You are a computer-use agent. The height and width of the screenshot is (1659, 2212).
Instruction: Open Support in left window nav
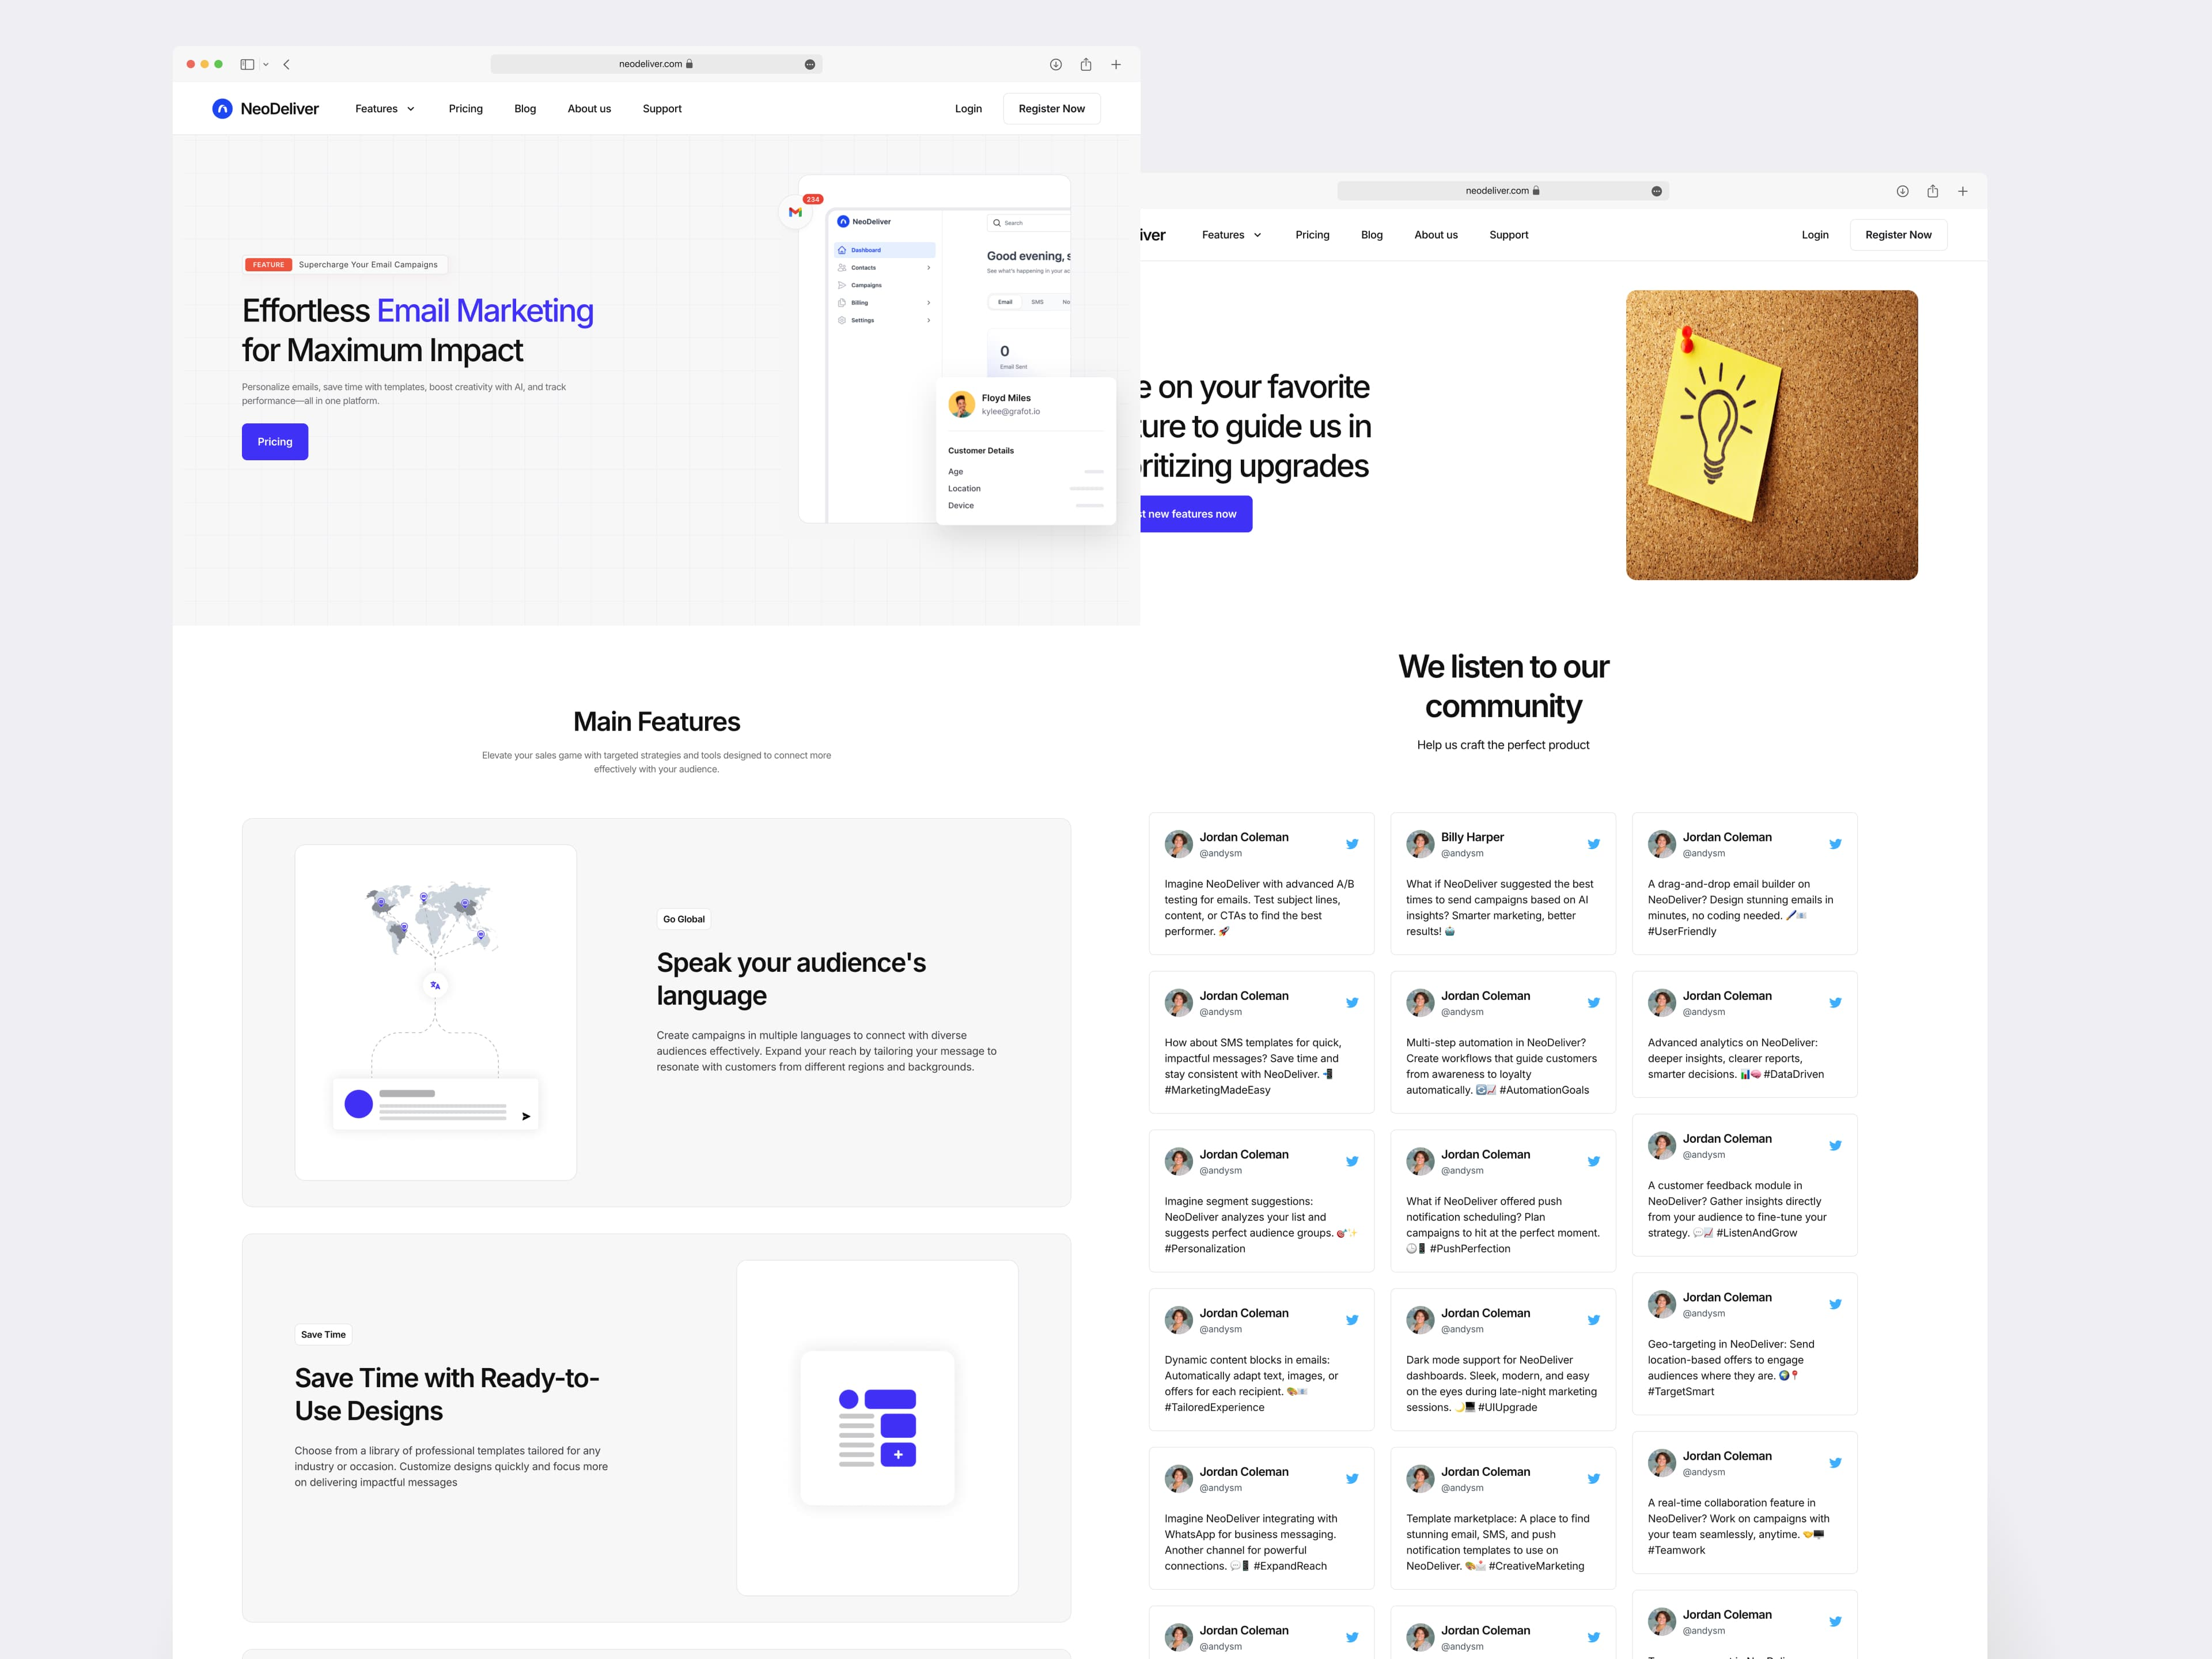coord(662,109)
